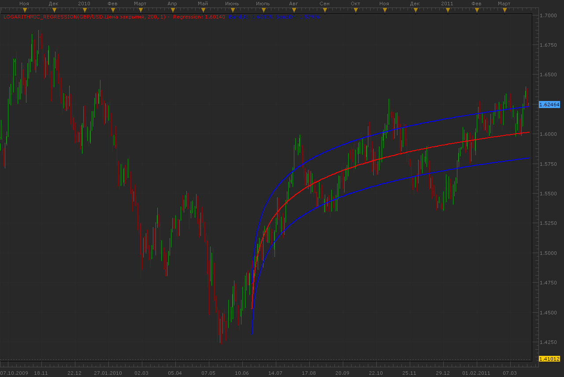Click the blue BandDn value label

pyautogui.click(x=298, y=17)
